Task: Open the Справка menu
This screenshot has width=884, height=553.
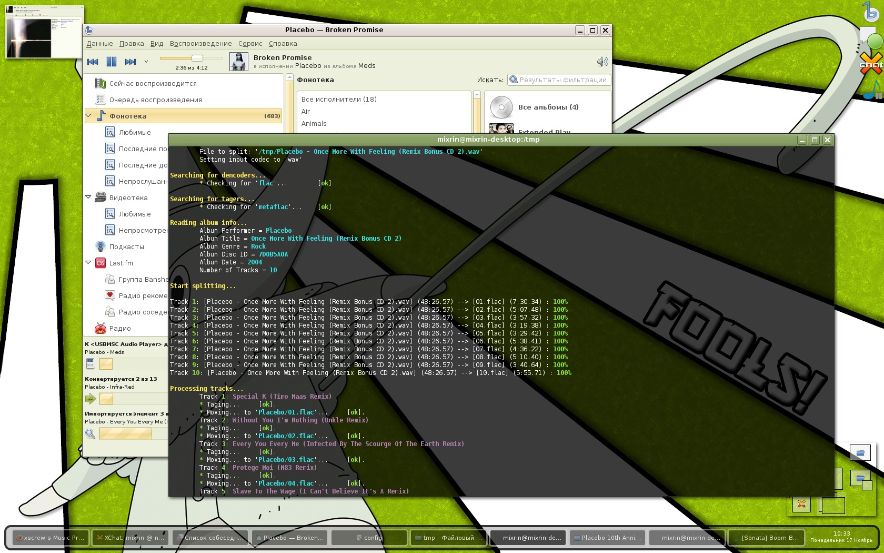Action: point(283,44)
